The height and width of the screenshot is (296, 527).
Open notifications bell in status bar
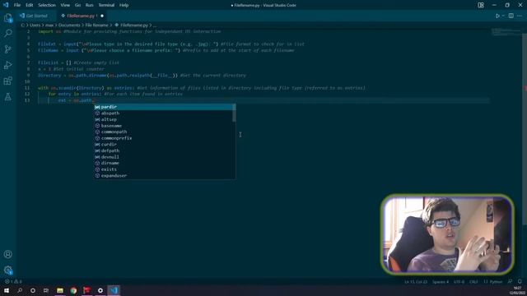pyautogui.click(x=520, y=281)
